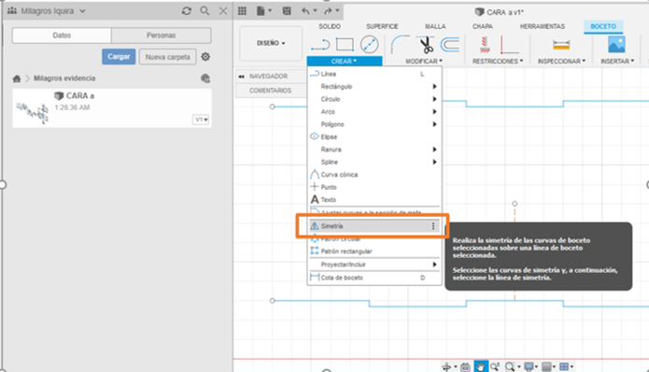Open the V1 version dropdown
The width and height of the screenshot is (649, 372).
pos(201,120)
